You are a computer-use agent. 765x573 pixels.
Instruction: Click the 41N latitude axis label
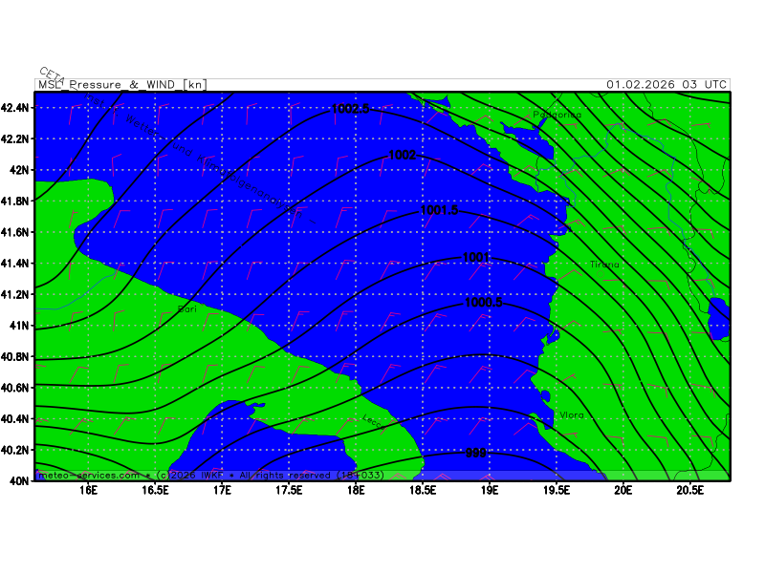19,326
